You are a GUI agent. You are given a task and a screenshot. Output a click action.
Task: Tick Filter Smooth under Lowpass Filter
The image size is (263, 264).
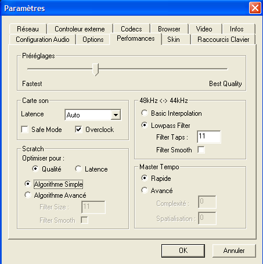(x=201, y=149)
